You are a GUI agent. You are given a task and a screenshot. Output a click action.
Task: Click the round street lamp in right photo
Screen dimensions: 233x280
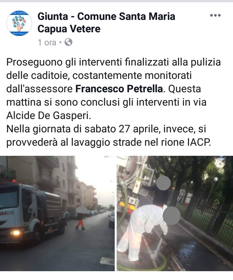tap(216, 179)
